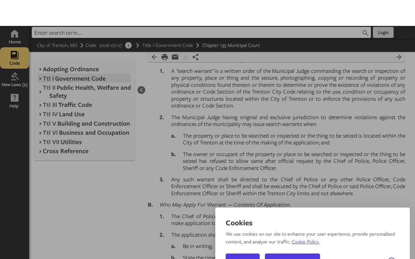415x259 pixels.
Task: Email this section
Action: pyautogui.click(x=175, y=57)
